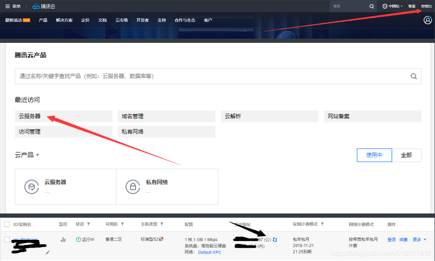Open the user account avatar icon
435x261 pixels.
tap(427, 20)
